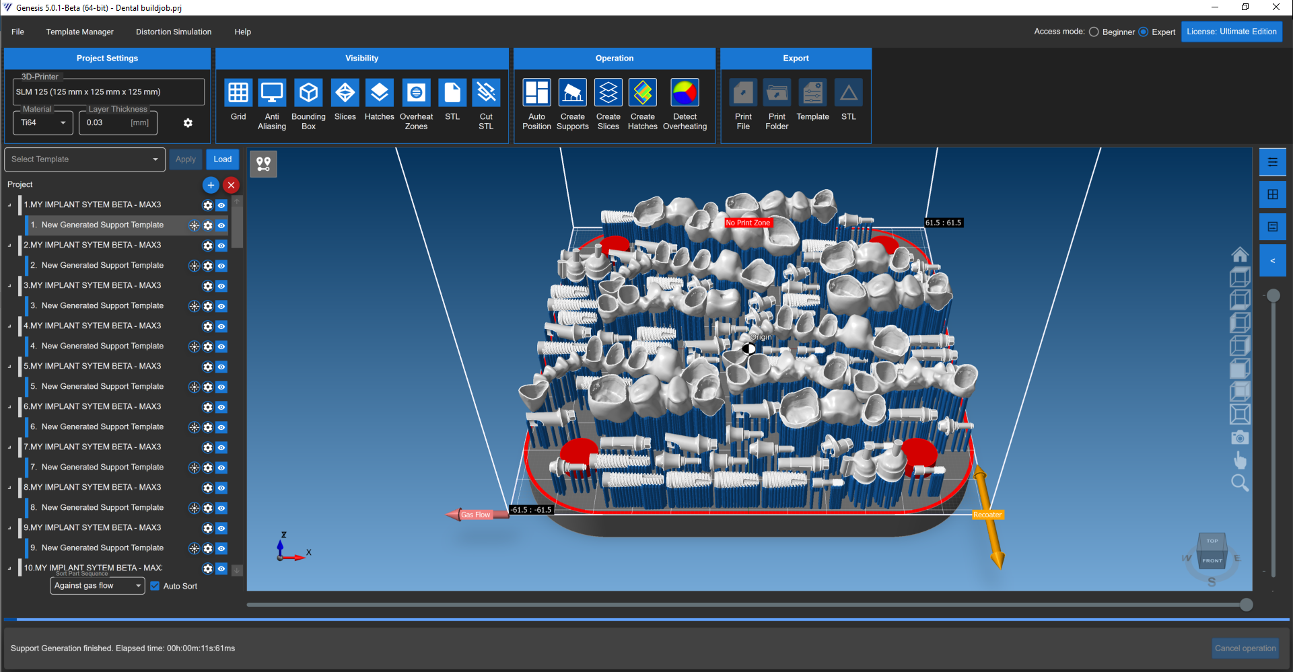Click the Bounding Box icon
Image resolution: width=1293 pixels, height=672 pixels.
point(308,93)
